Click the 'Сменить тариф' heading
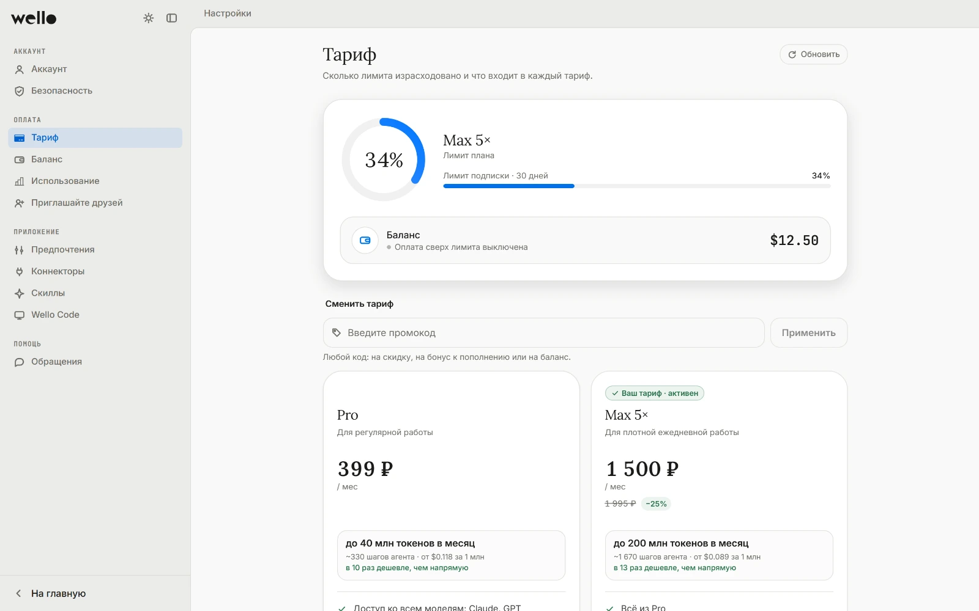This screenshot has width=979, height=611. [x=359, y=304]
